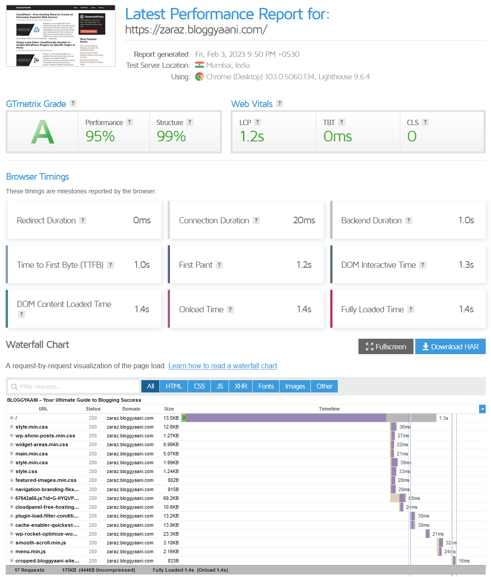Click the help icon next to GTmetrix Grade
The width and height of the screenshot is (491, 577).
click(x=73, y=103)
